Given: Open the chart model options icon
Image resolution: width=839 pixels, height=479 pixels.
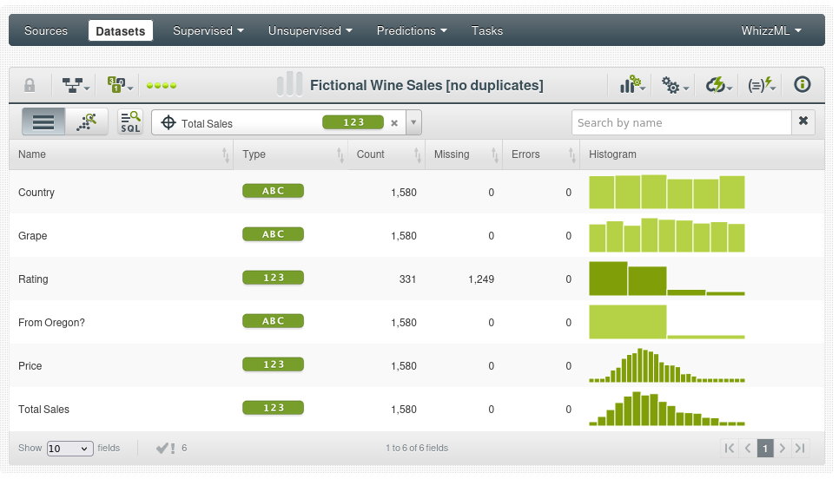Looking at the screenshot, I should tap(631, 85).
